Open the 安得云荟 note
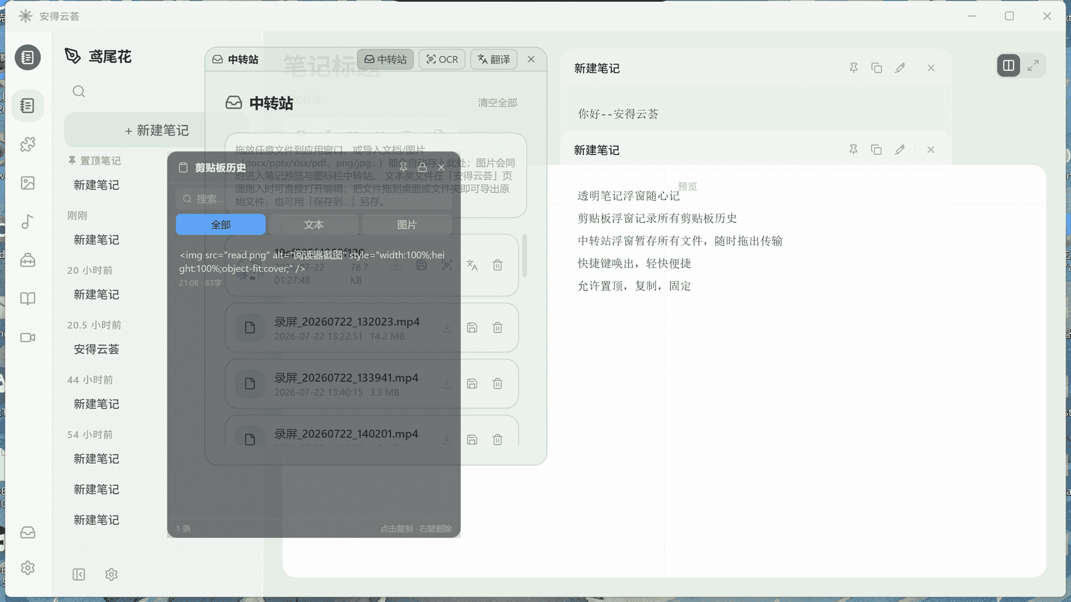This screenshot has height=602, width=1071. pyautogui.click(x=96, y=349)
